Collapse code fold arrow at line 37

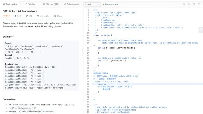click(x=90, y=105)
